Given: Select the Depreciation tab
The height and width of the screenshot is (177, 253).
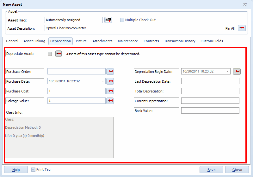Looking at the screenshot, I should [60, 41].
